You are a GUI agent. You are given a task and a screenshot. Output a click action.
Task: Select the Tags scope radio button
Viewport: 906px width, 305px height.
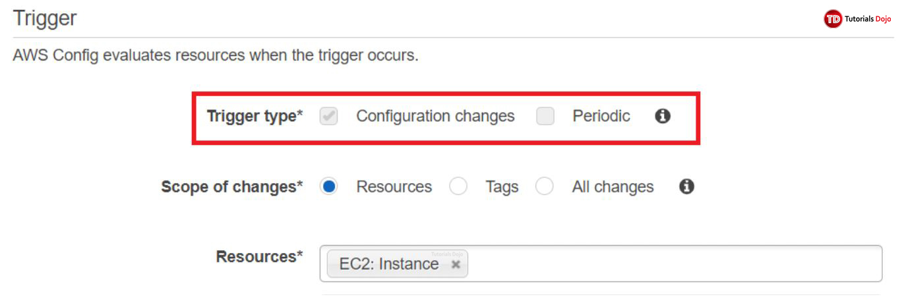458,187
